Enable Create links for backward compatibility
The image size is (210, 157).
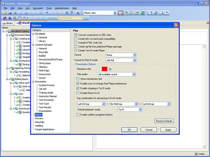pyautogui.click(x=76, y=39)
